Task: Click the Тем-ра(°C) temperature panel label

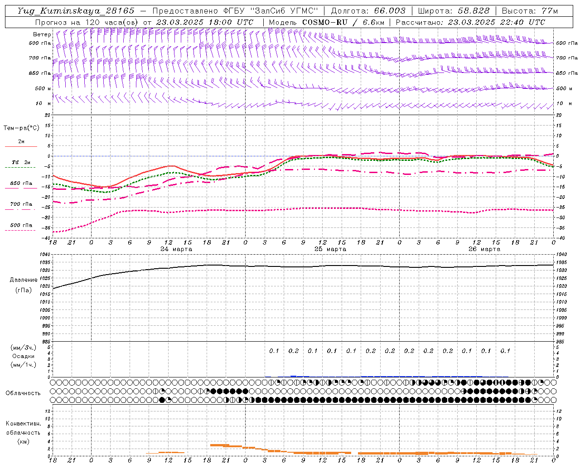Action: coord(21,128)
